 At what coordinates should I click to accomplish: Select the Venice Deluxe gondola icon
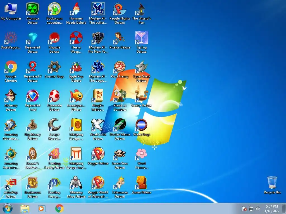coord(141,96)
